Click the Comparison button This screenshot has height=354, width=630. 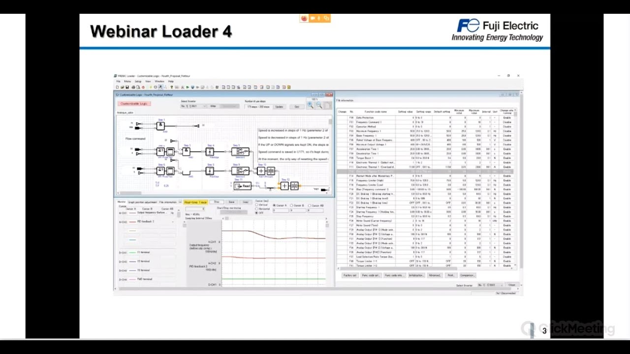click(468, 275)
